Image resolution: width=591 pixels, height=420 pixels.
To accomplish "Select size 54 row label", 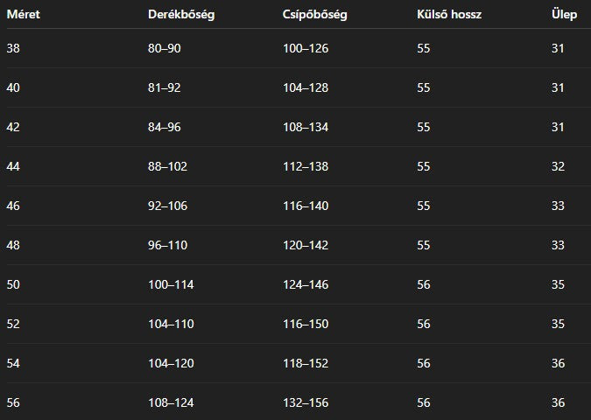I will (13, 363).
